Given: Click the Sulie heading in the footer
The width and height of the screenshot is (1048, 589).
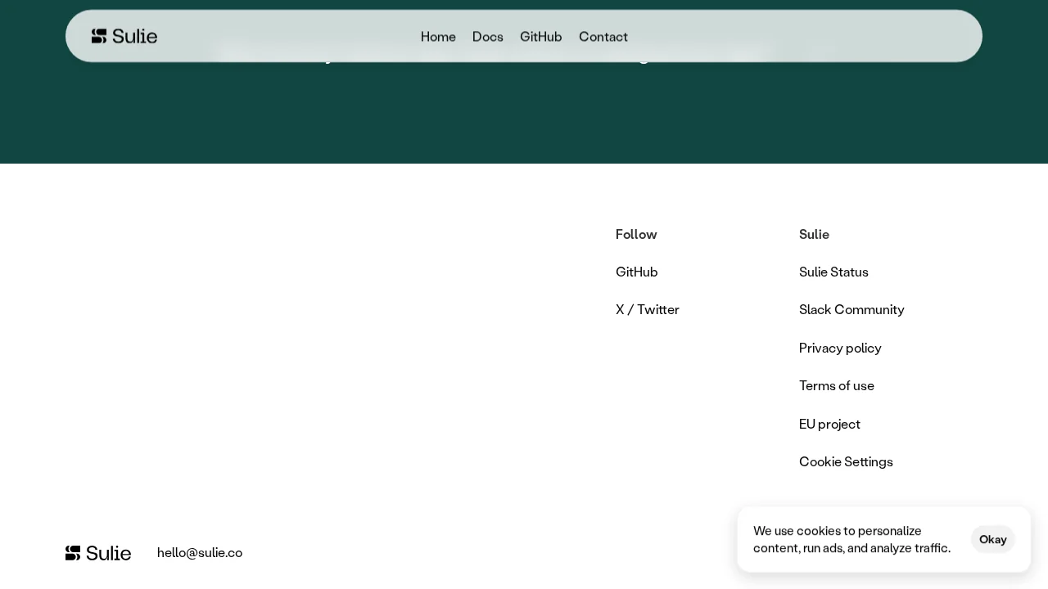Looking at the screenshot, I should [x=814, y=234].
